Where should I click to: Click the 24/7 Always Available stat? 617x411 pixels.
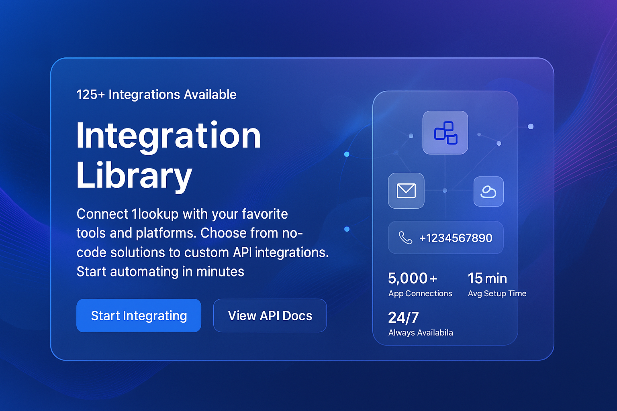[x=421, y=324]
